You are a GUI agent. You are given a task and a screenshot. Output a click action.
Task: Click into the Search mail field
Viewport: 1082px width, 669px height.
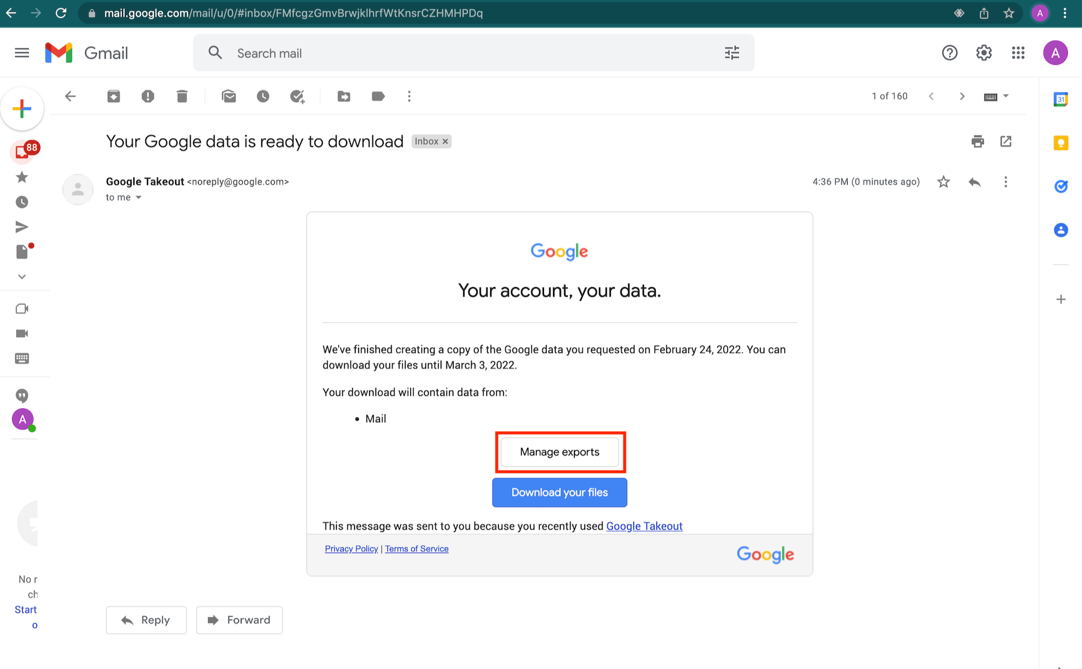coord(466,53)
